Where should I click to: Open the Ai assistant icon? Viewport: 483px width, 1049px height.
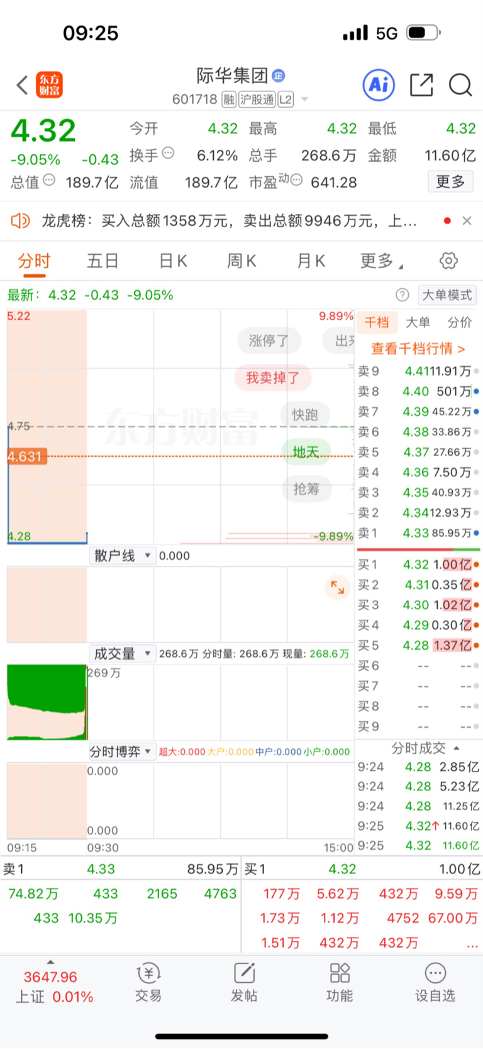click(379, 84)
